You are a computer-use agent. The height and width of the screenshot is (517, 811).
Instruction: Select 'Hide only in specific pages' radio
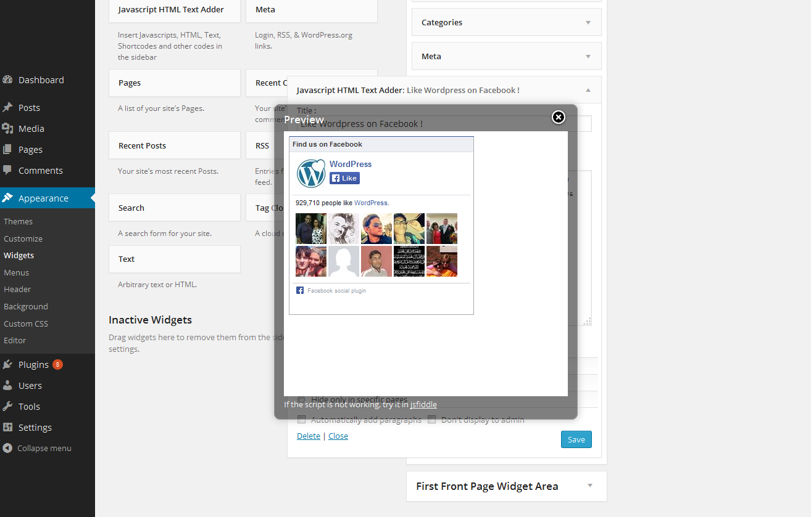click(x=301, y=399)
